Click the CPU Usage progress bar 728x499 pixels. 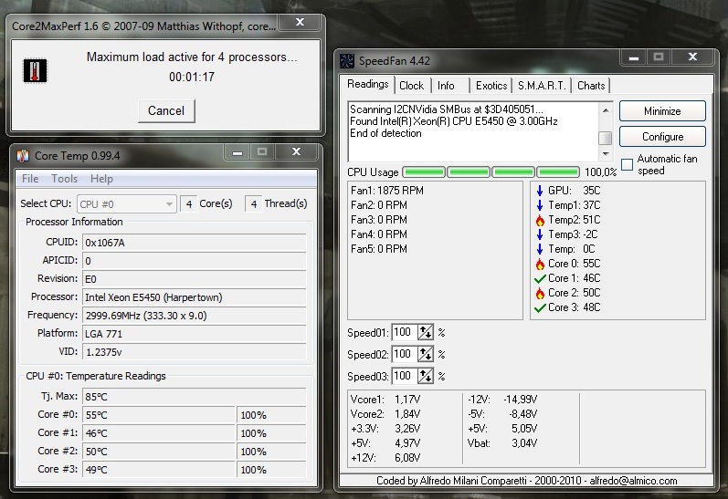point(491,172)
